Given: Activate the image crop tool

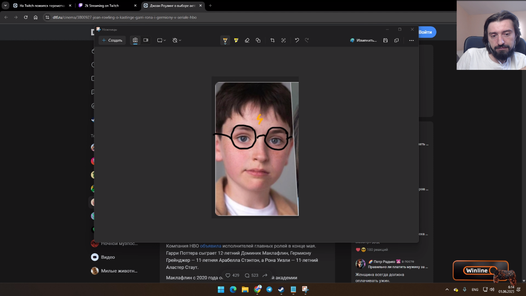Looking at the screenshot, I should click(272, 40).
